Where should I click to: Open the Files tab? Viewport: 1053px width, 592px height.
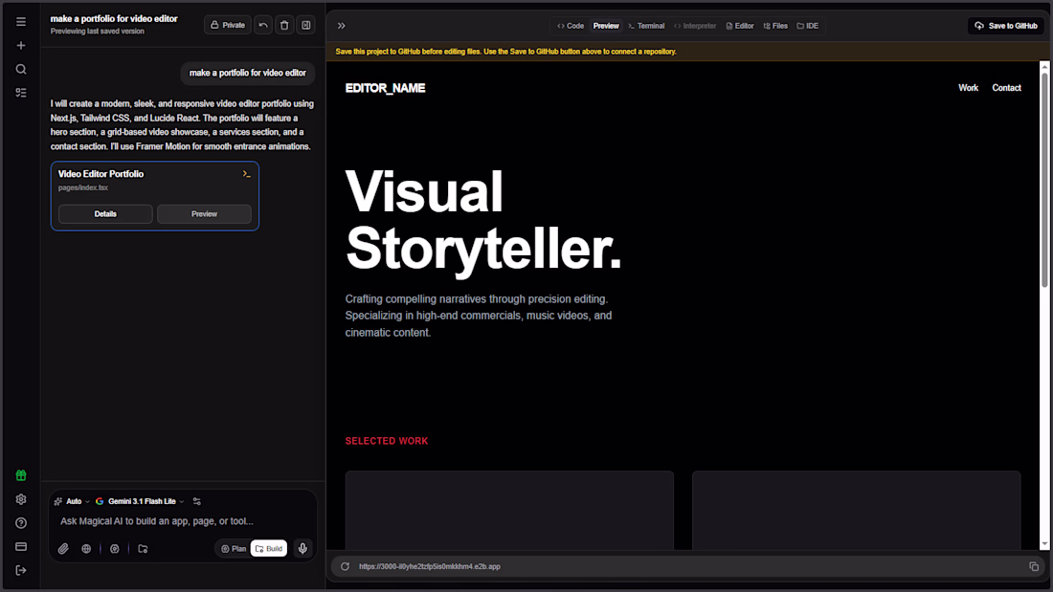click(x=775, y=26)
